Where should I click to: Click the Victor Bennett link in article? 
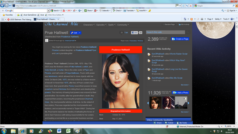(x=50, y=70)
